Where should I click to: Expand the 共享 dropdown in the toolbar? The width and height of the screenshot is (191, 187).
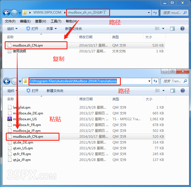click(x=51, y=29)
